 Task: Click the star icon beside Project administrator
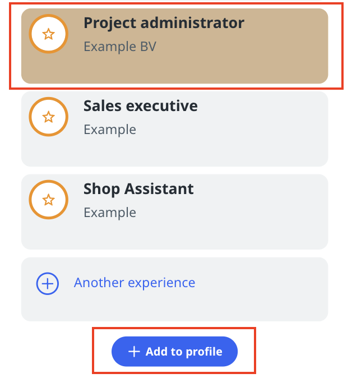[49, 34]
